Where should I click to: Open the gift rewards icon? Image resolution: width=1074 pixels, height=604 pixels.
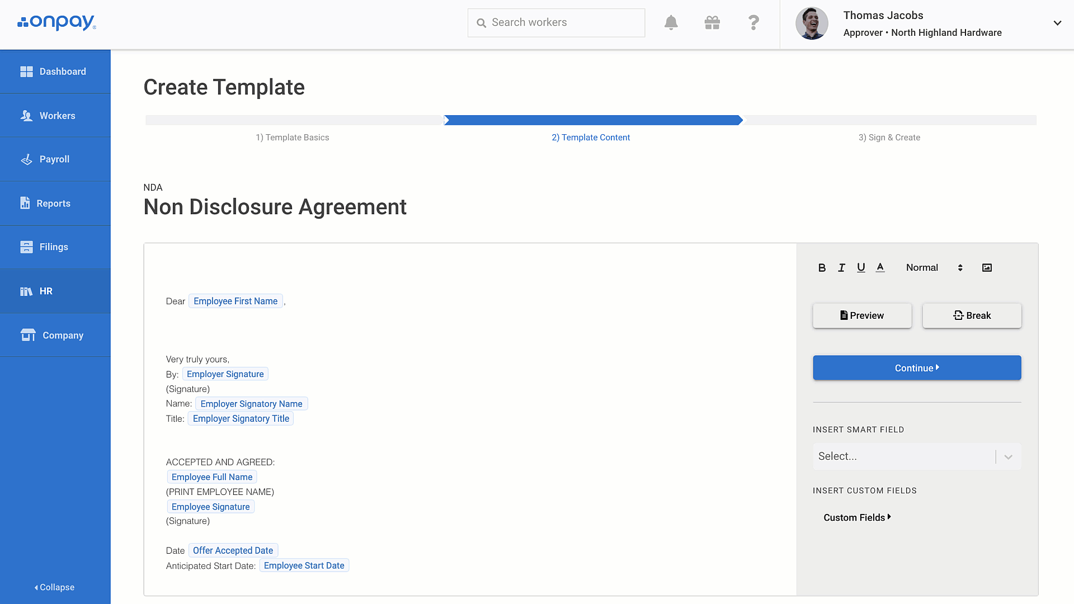[712, 22]
